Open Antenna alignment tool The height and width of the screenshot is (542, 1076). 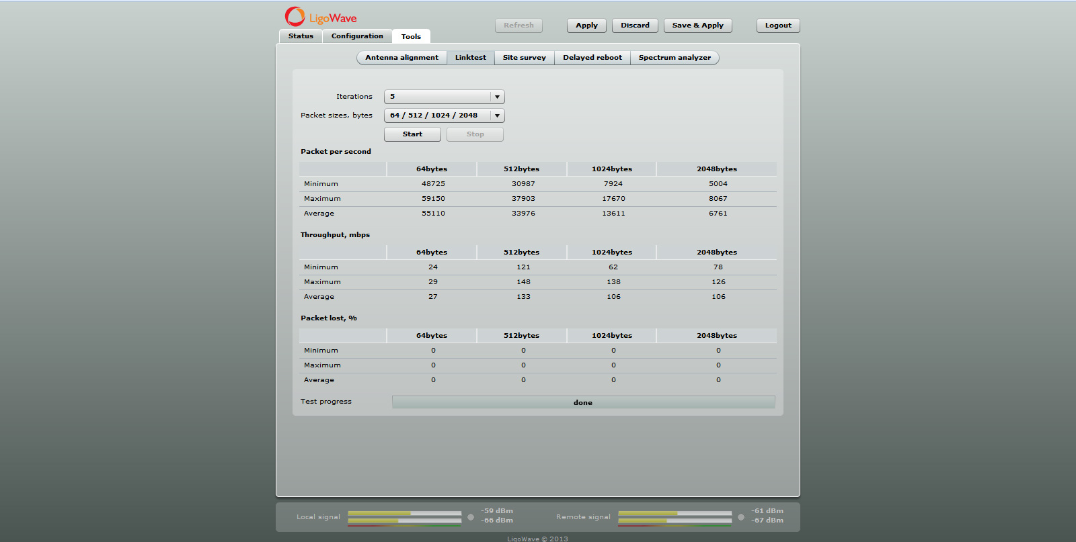[x=401, y=58]
